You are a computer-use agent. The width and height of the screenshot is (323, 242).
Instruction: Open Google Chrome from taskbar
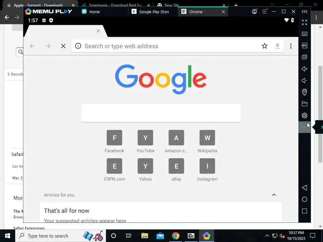[x=175, y=236]
